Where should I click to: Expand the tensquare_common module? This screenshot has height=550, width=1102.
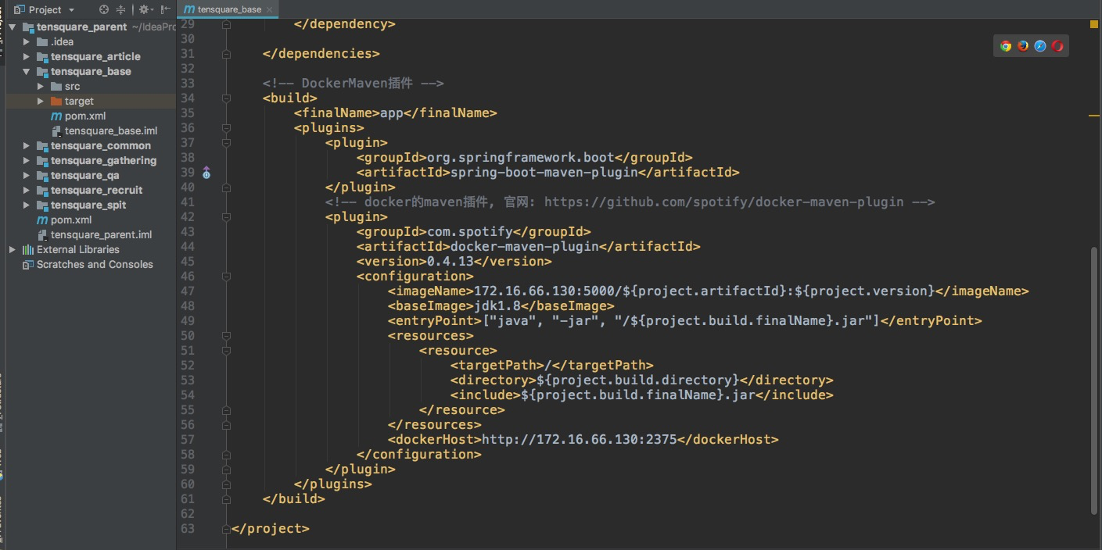point(27,146)
